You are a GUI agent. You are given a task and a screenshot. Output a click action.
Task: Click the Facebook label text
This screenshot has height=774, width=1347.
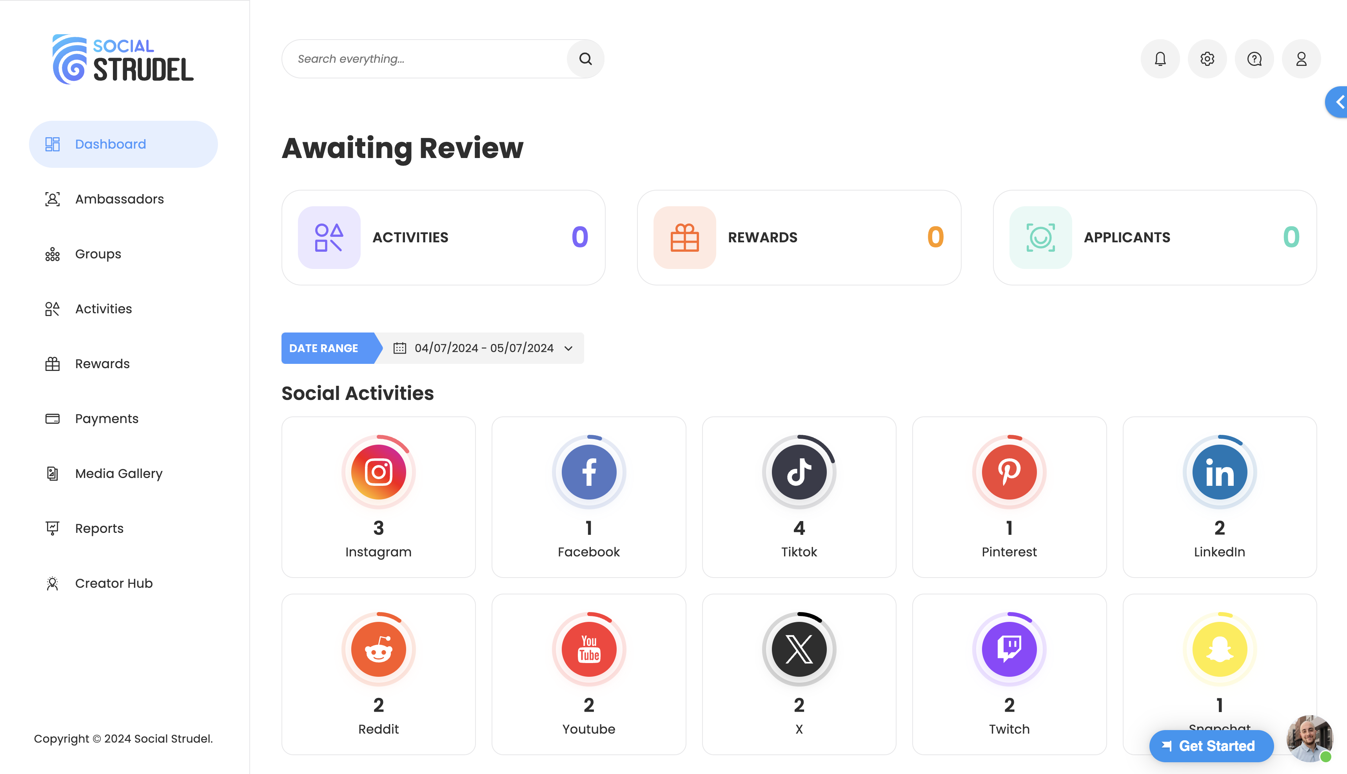(589, 552)
